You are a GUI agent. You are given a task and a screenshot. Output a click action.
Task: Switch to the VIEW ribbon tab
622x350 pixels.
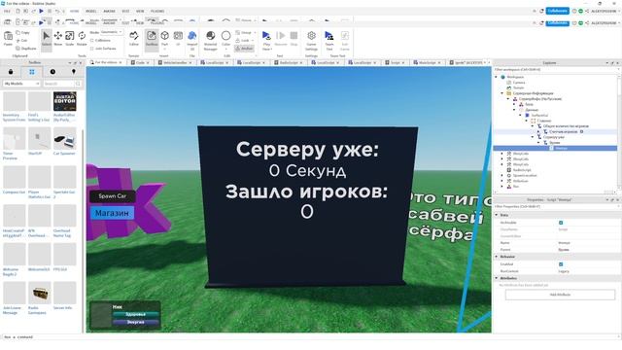click(140, 11)
